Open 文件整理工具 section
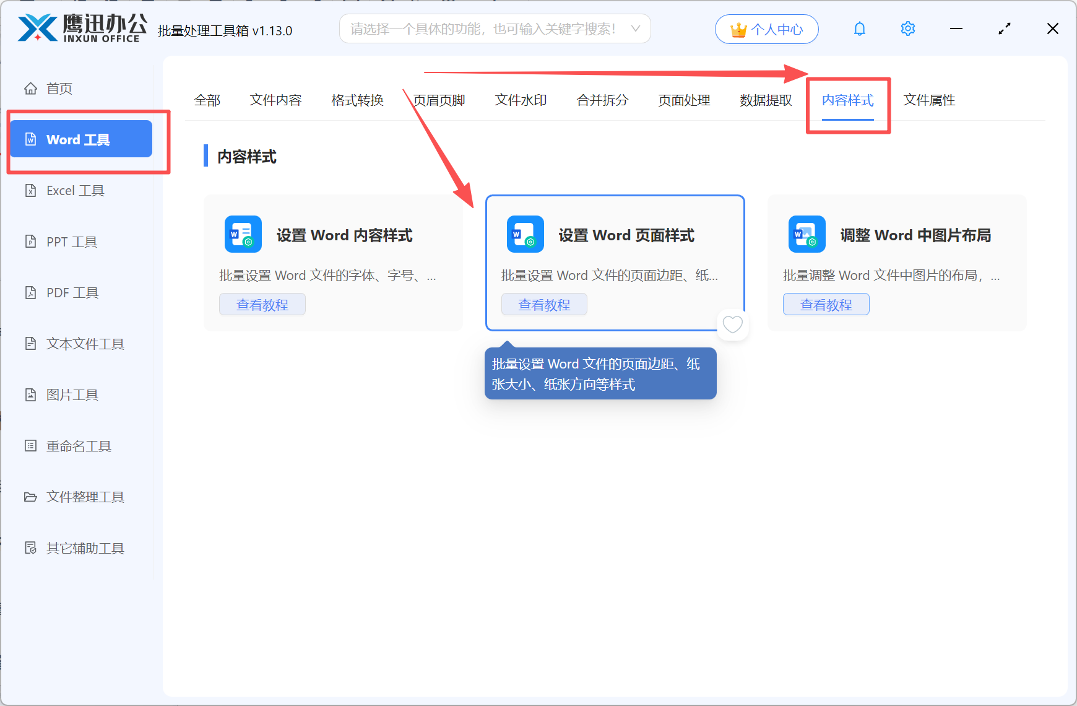The image size is (1077, 706). coord(84,497)
